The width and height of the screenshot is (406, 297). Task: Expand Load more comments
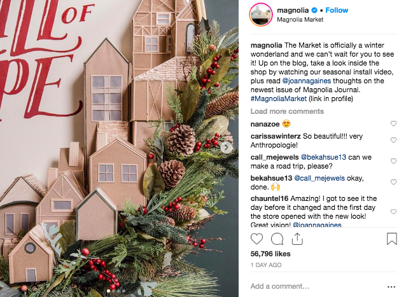pyautogui.click(x=287, y=111)
